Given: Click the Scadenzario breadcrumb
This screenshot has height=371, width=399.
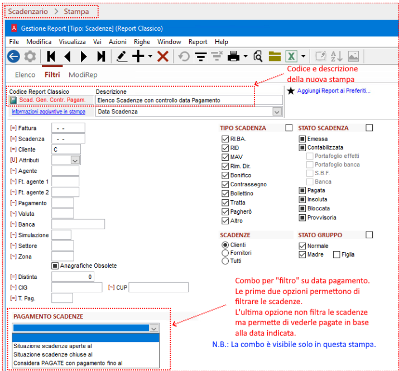Looking at the screenshot, I should click(28, 12).
